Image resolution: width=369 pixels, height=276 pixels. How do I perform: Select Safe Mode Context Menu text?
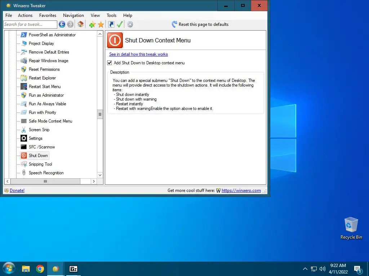click(x=50, y=121)
